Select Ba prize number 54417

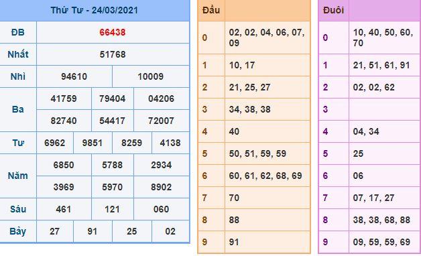[x=113, y=121]
